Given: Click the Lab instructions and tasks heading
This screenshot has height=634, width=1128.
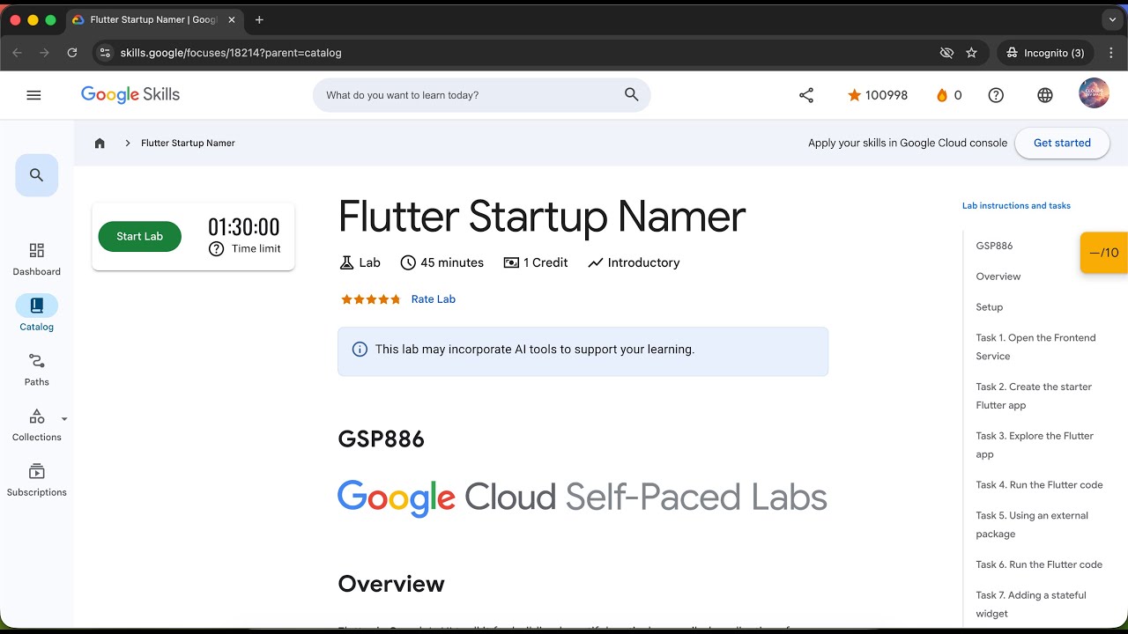Looking at the screenshot, I should (1016, 206).
